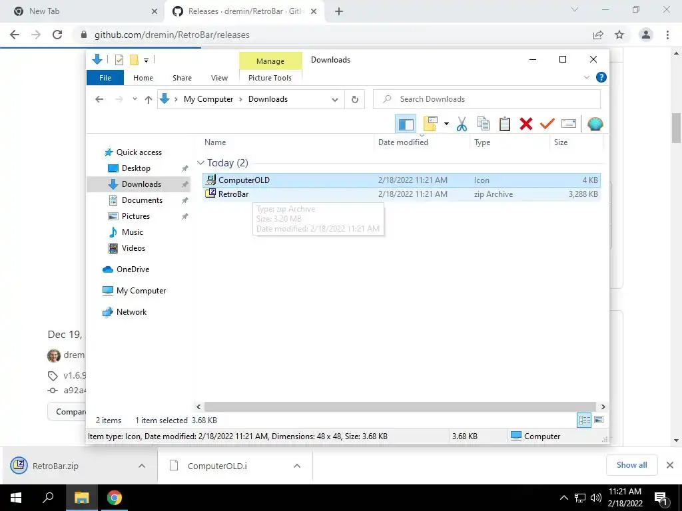Click the Copy toolbar icon
The height and width of the screenshot is (511, 682).
pos(484,124)
